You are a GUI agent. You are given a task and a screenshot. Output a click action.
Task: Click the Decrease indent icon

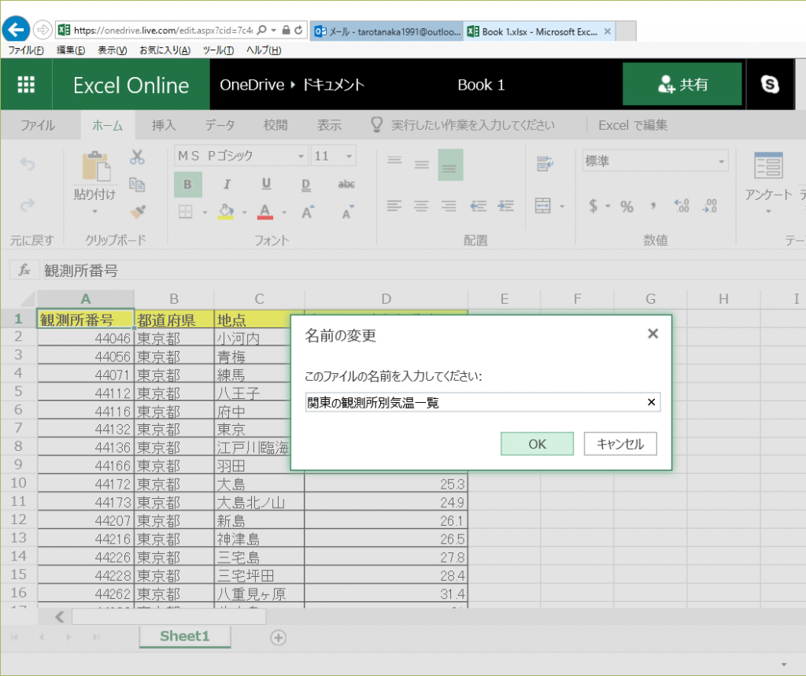click(478, 206)
